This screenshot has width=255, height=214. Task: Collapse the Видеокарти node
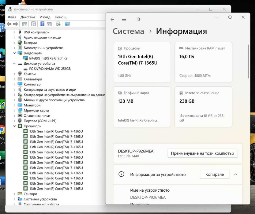14,53
